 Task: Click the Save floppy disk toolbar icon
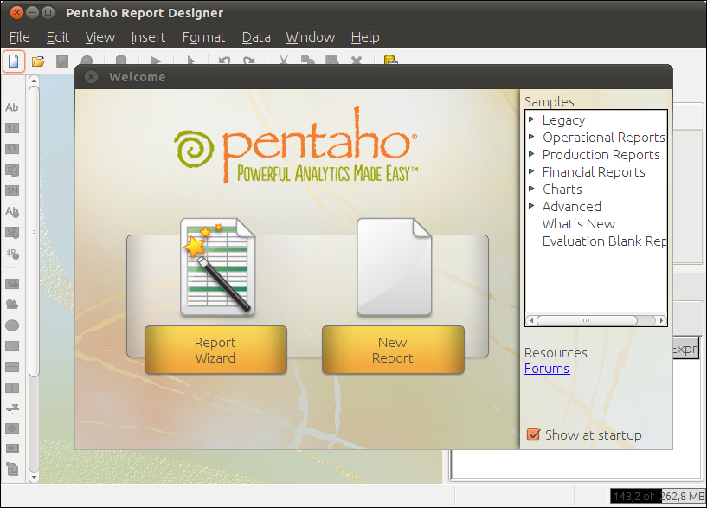click(x=62, y=61)
